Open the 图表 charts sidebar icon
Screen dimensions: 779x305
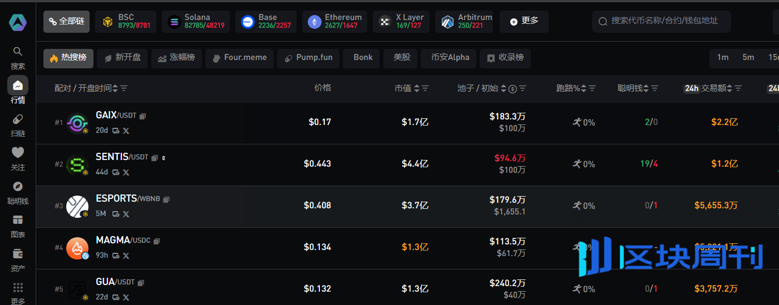tap(18, 221)
